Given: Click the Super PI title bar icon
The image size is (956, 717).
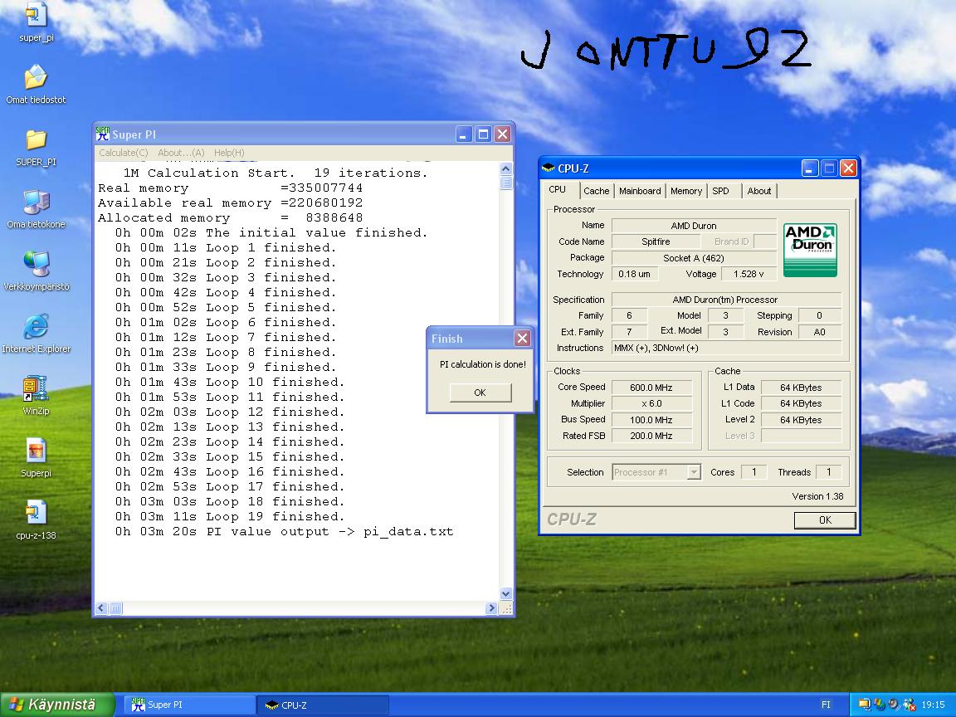Looking at the screenshot, I should pos(102,134).
